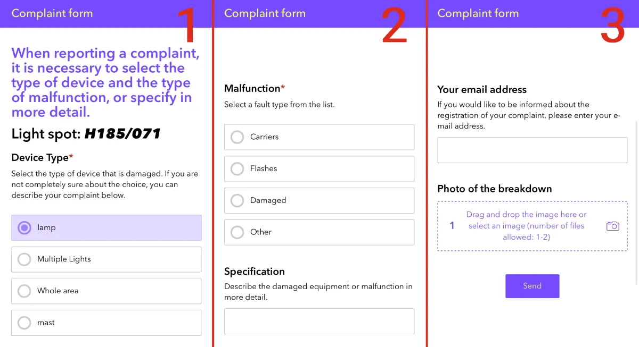Click the email address input field
Screen dimensions: 639x347
point(532,150)
